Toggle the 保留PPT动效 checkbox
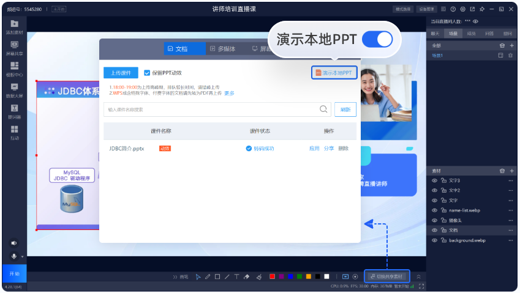The width and height of the screenshot is (520, 293). pyautogui.click(x=147, y=73)
